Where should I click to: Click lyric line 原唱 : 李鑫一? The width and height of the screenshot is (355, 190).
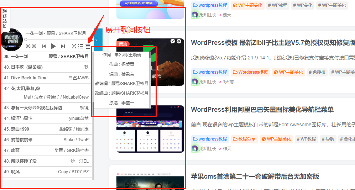(122, 103)
